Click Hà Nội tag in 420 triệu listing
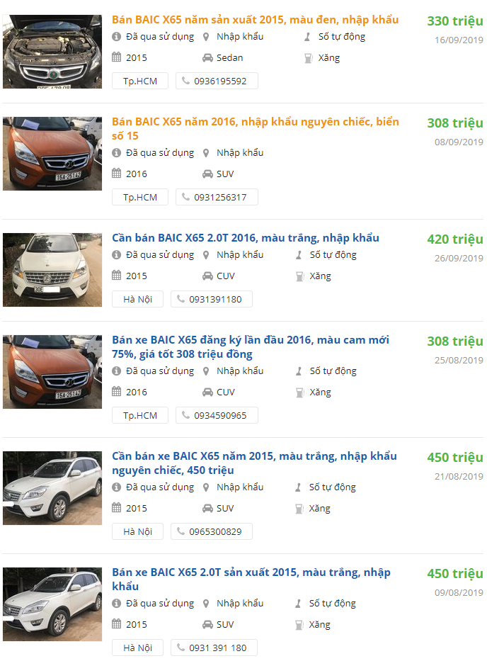The height and width of the screenshot is (661, 487). (137, 299)
